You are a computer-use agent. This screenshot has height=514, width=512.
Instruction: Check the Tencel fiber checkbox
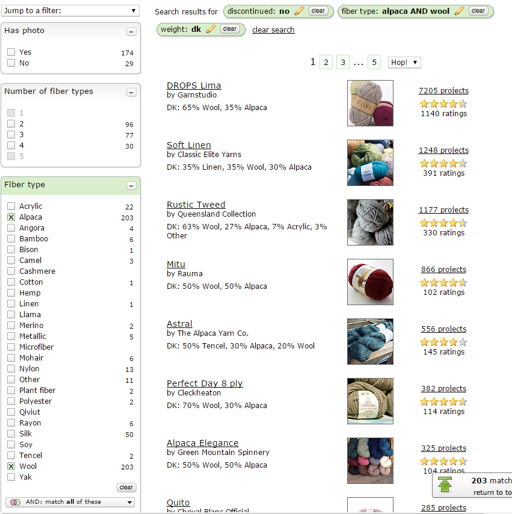pyautogui.click(x=11, y=456)
